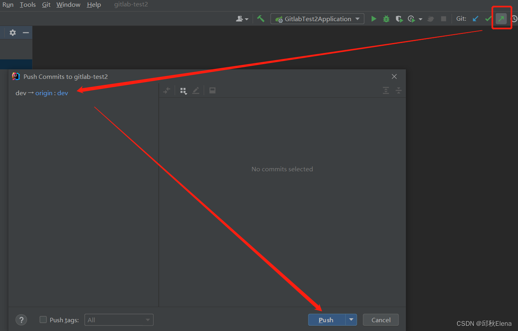The width and height of the screenshot is (518, 331).
Task: Open Git history clock icon
Action: (x=514, y=19)
